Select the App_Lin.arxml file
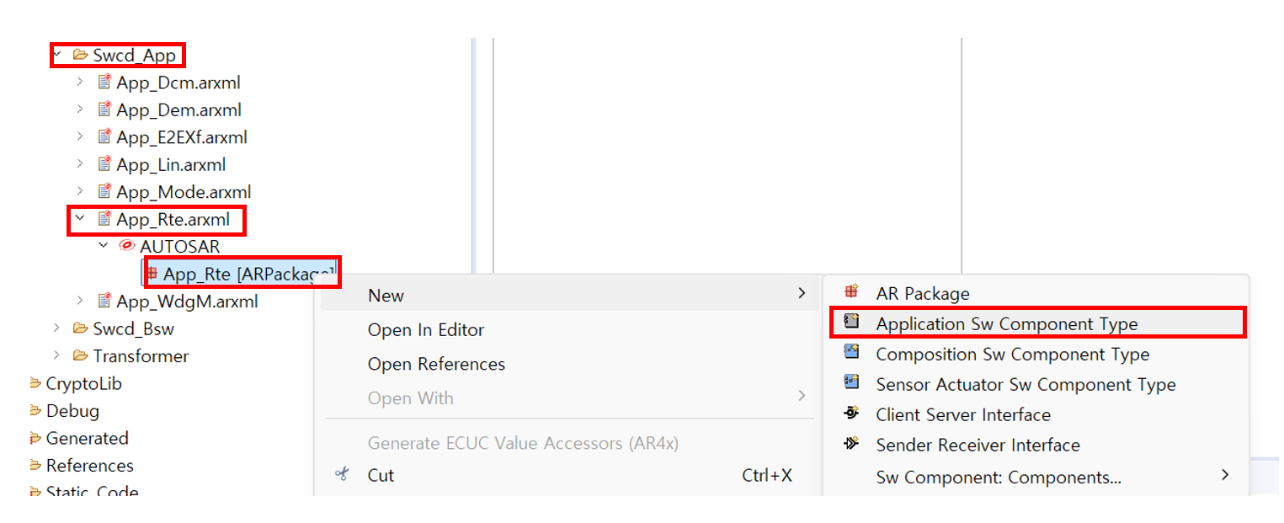Viewport: 1284px width, 523px height. click(171, 164)
